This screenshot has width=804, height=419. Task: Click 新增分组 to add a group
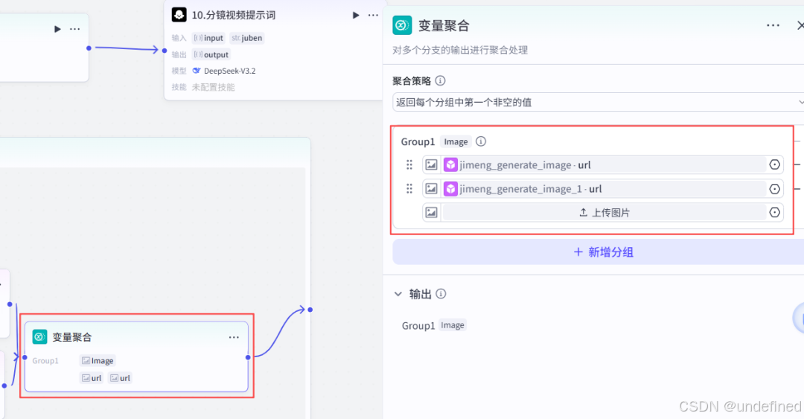[x=598, y=252]
